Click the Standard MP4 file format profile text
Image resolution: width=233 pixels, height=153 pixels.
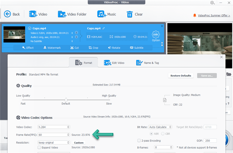43,74
